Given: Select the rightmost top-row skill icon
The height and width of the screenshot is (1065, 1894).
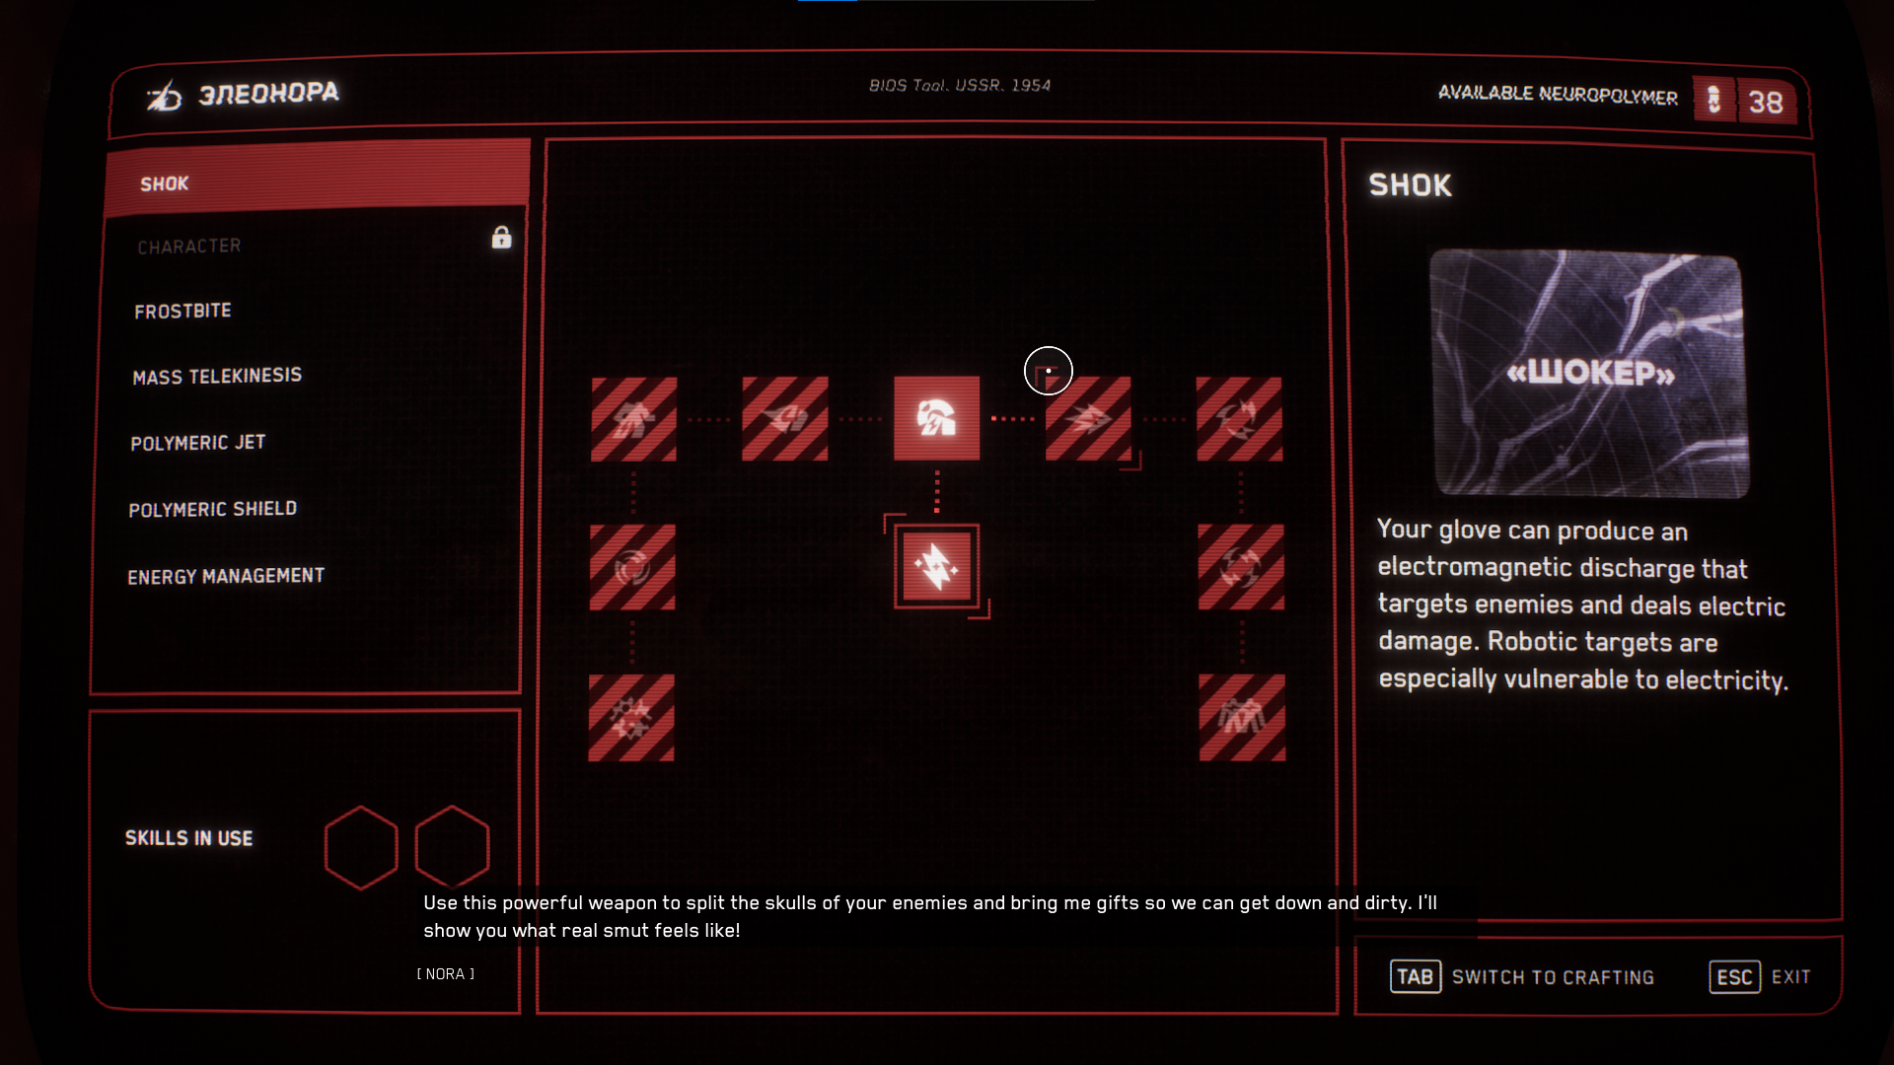Looking at the screenshot, I should coord(1237,417).
